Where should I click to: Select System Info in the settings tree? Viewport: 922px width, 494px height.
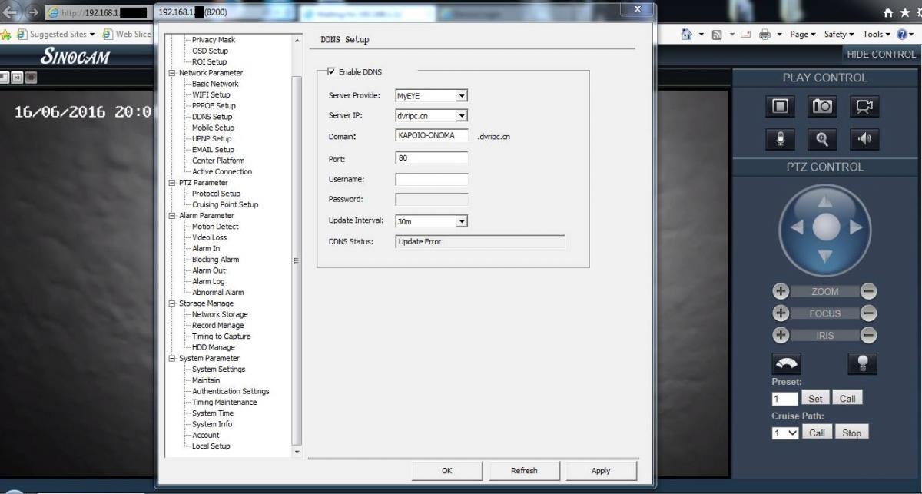click(212, 424)
